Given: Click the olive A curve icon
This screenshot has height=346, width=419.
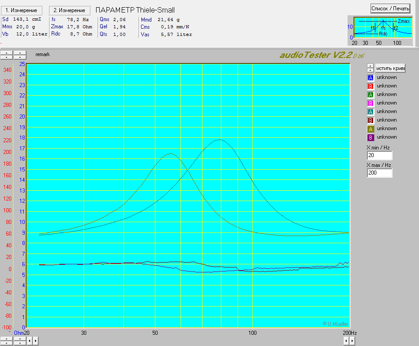Looking at the screenshot, I should [x=370, y=129].
